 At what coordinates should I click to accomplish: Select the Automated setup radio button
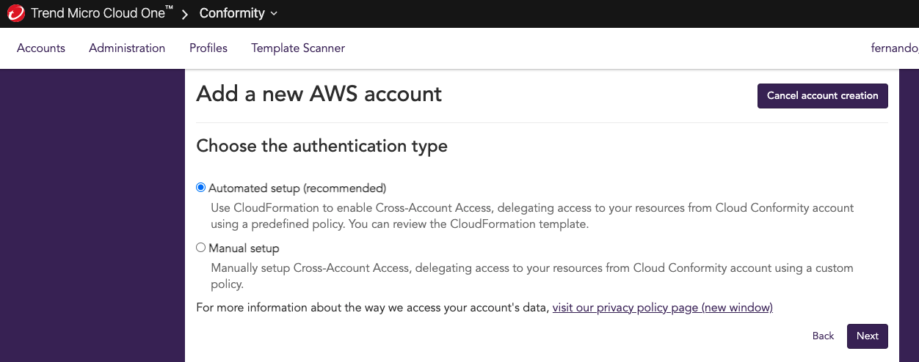(201, 188)
